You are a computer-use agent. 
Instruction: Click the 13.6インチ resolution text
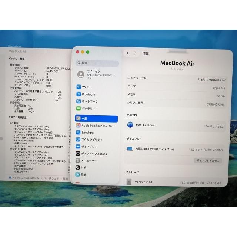point(206,150)
